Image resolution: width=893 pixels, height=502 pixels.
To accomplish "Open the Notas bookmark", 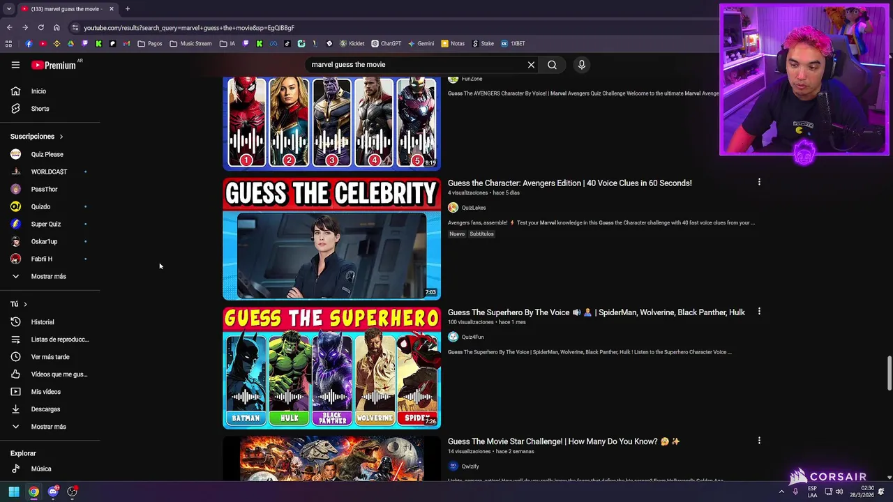I will tap(452, 43).
